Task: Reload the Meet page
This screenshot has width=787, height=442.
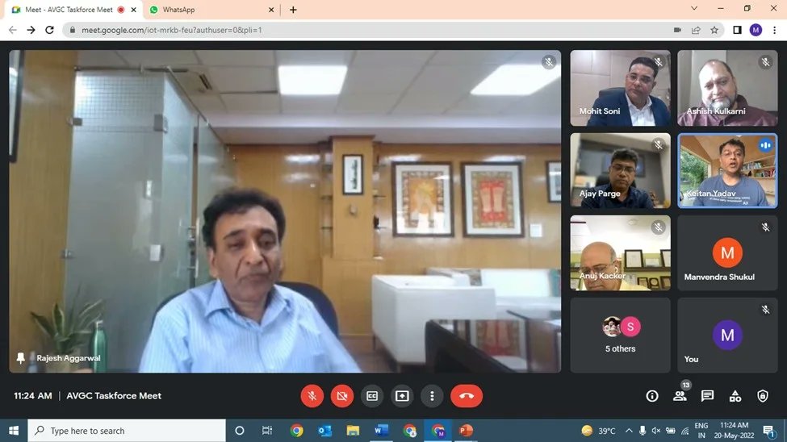Action: pos(49,30)
